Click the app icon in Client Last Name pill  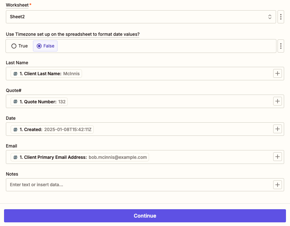pos(15,74)
